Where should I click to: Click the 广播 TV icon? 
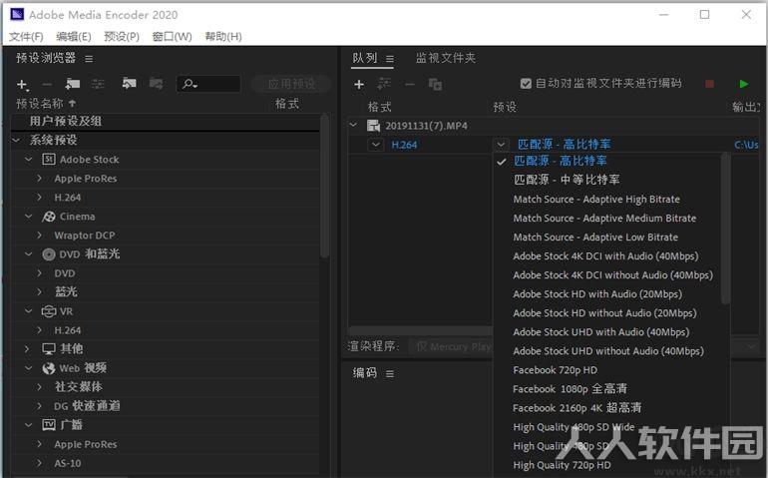tap(49, 424)
